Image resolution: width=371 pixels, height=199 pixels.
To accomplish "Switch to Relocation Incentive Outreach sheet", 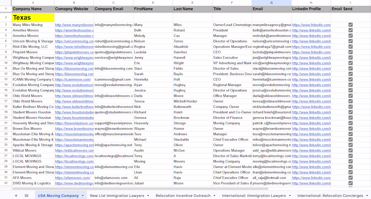I will point(183,196).
